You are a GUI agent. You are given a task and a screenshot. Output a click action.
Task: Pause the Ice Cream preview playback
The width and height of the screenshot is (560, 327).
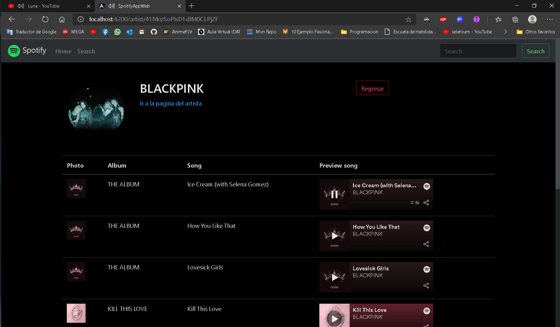point(334,194)
